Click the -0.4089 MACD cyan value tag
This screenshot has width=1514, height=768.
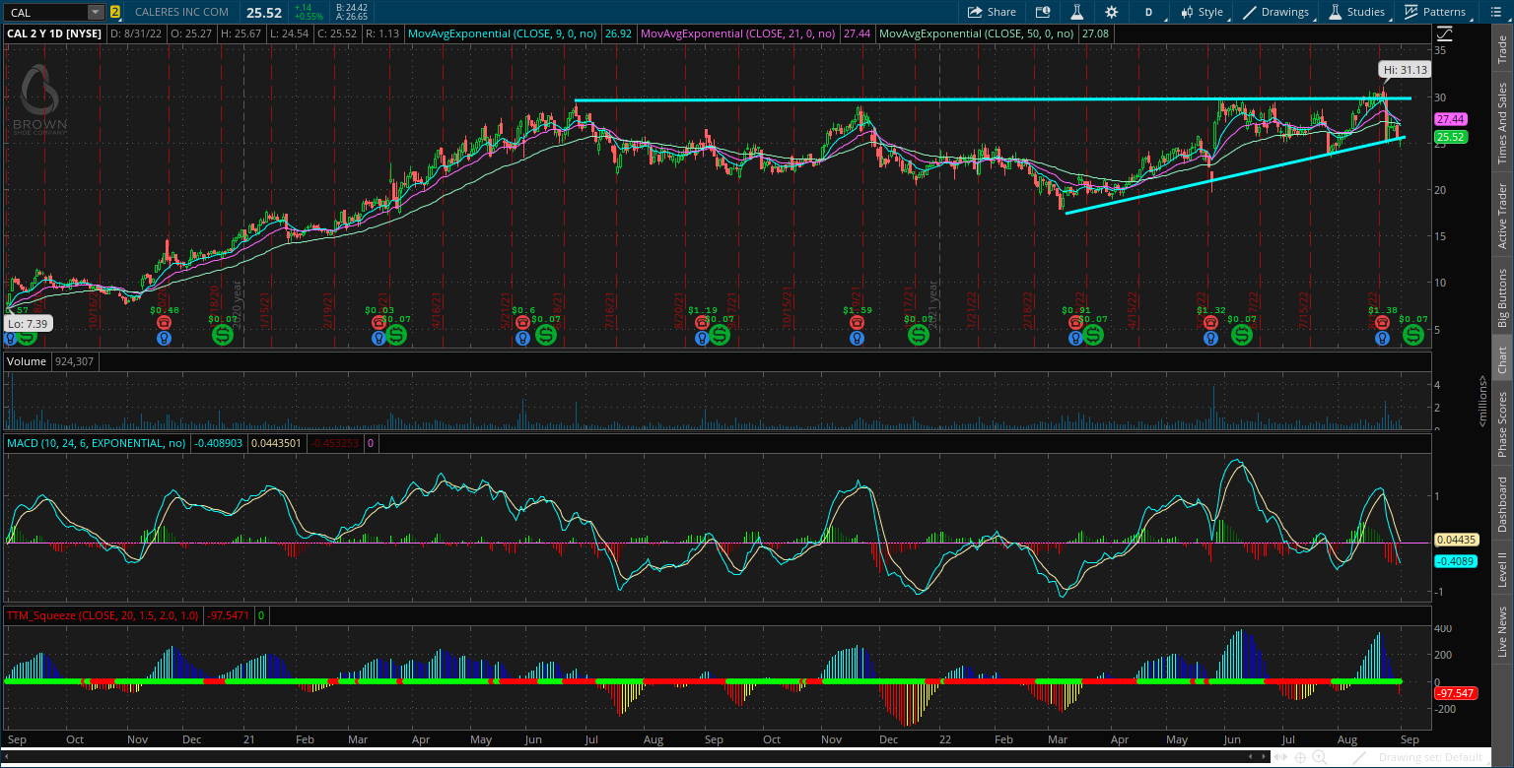1455,561
